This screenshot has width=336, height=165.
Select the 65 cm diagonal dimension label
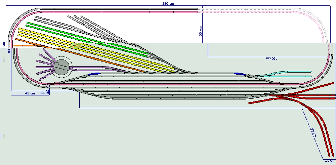click(313, 132)
